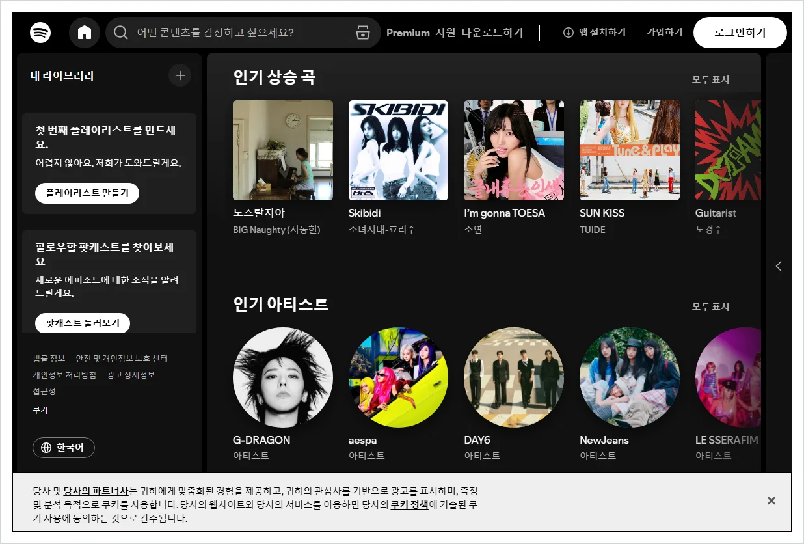Screen dimensions: 804x544
Task: Open the 접근성 link
Action: pyautogui.click(x=44, y=391)
